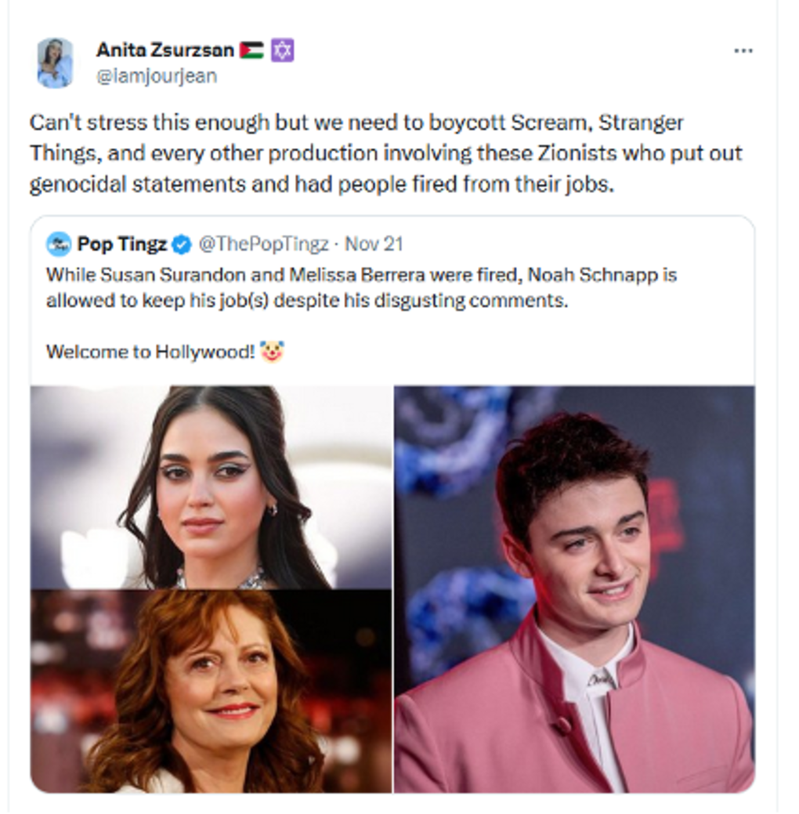Image resolution: width=799 pixels, height=814 pixels.
Task: Click the tweet line starting "Can't stress this"
Action: (x=356, y=123)
